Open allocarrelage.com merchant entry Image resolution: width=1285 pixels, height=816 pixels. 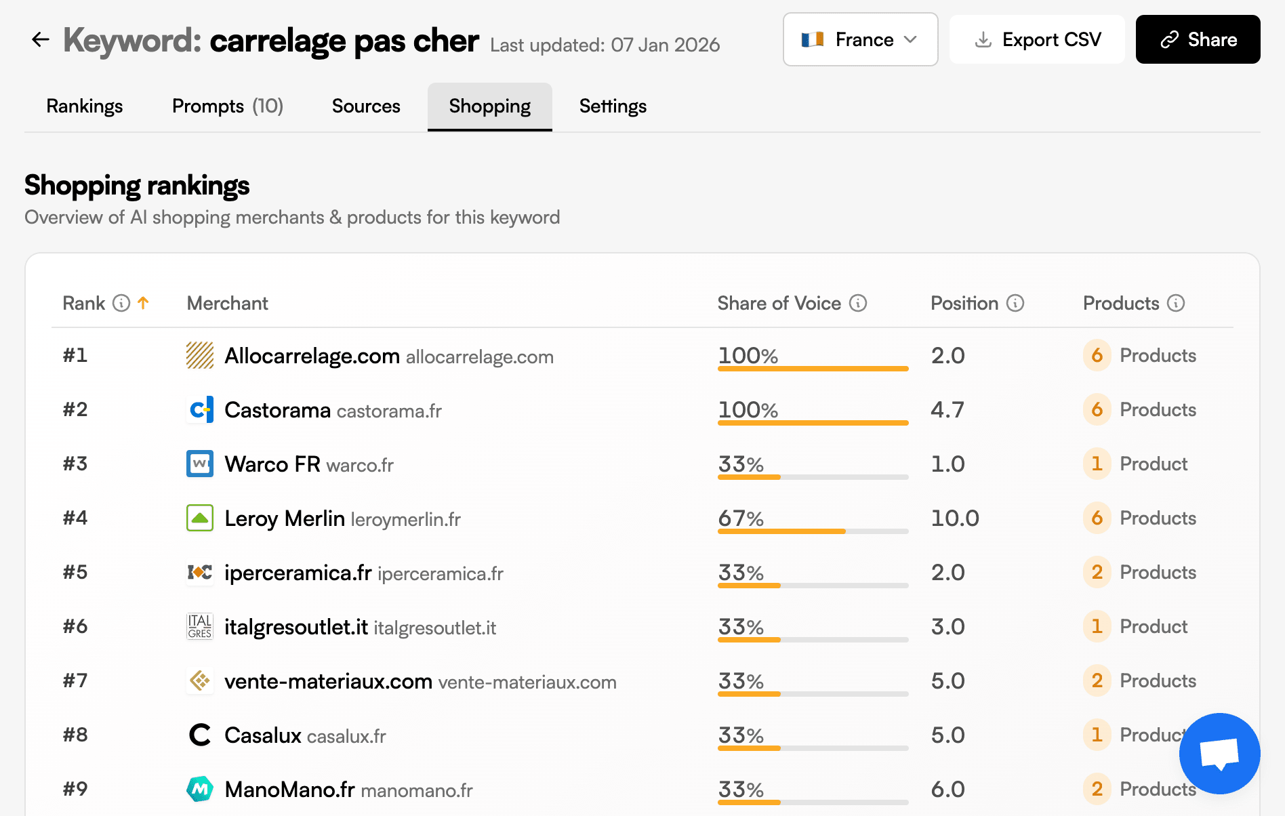click(x=312, y=355)
